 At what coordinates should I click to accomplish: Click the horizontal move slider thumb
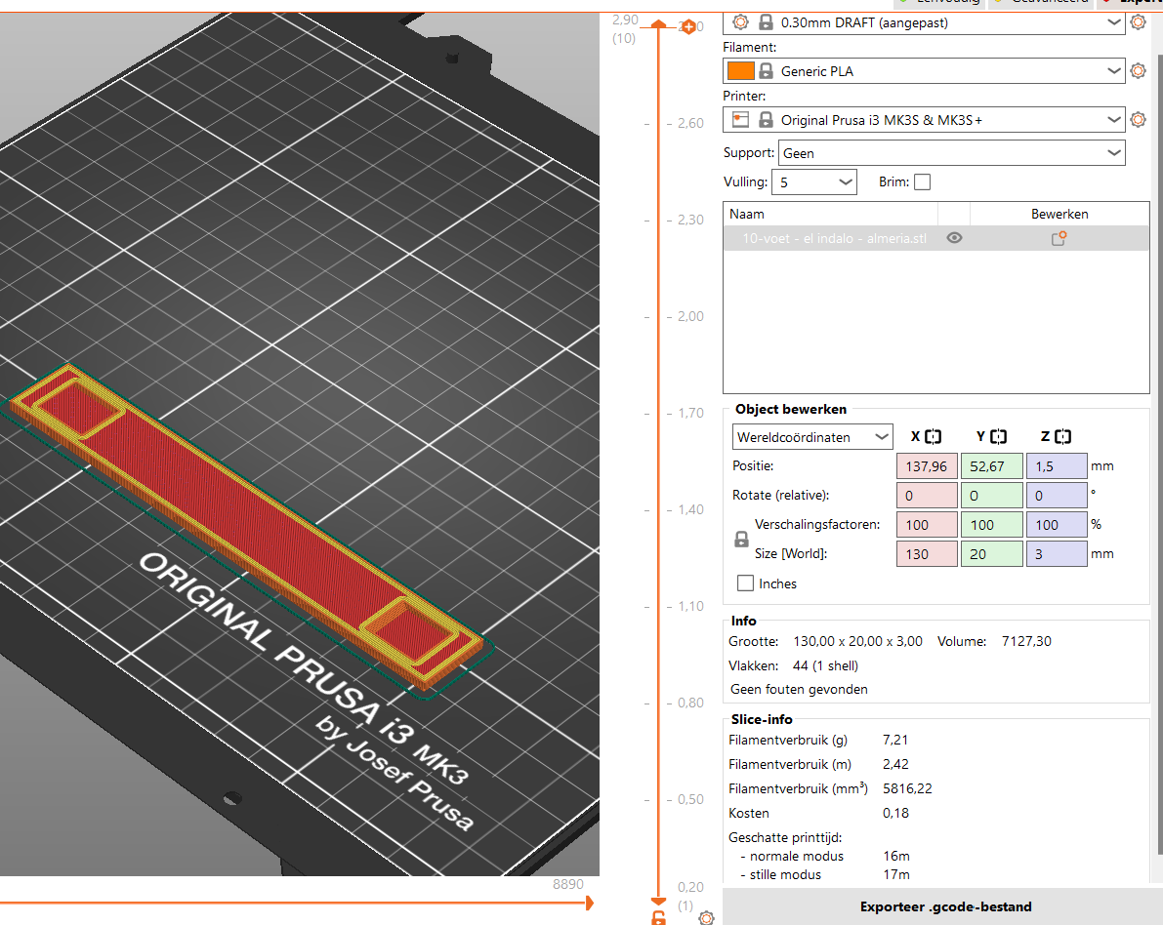pyautogui.click(x=590, y=903)
